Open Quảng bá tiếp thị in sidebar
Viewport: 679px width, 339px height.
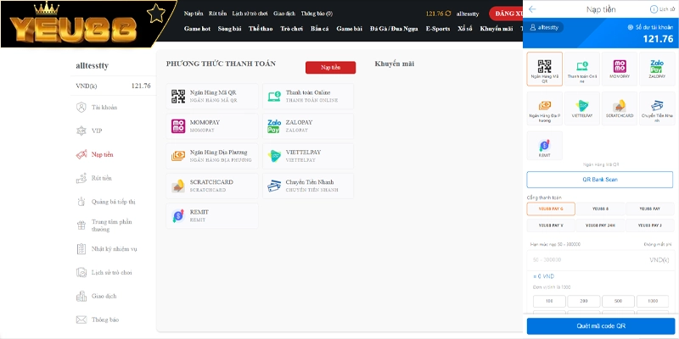105,202
